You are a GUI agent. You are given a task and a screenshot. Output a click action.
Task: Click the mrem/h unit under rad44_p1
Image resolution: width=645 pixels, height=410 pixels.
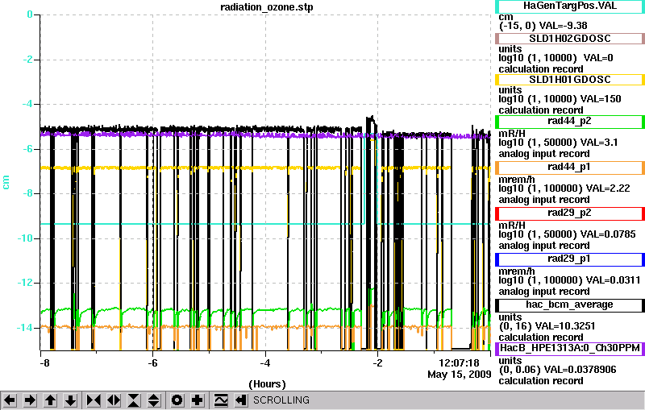(517, 180)
